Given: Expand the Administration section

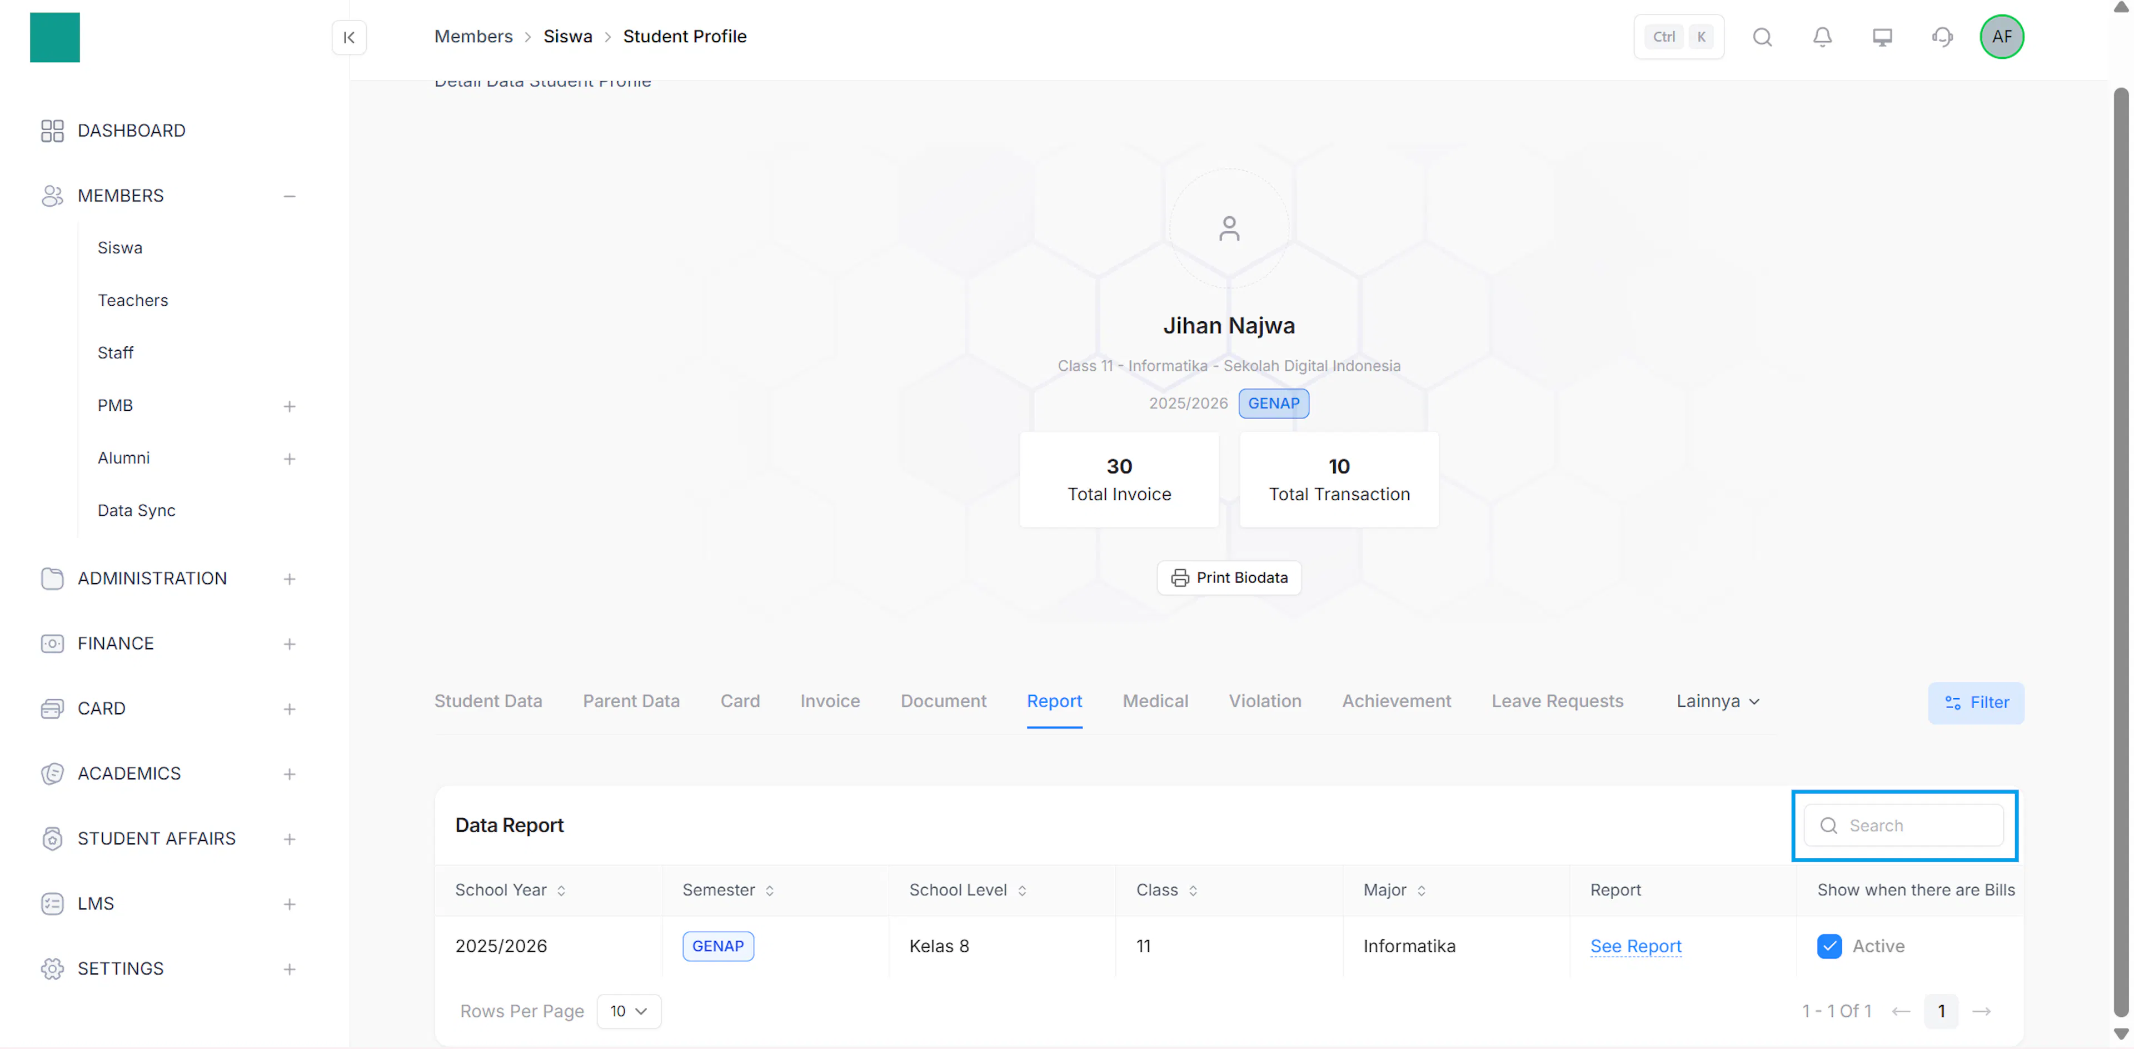Looking at the screenshot, I should point(289,579).
